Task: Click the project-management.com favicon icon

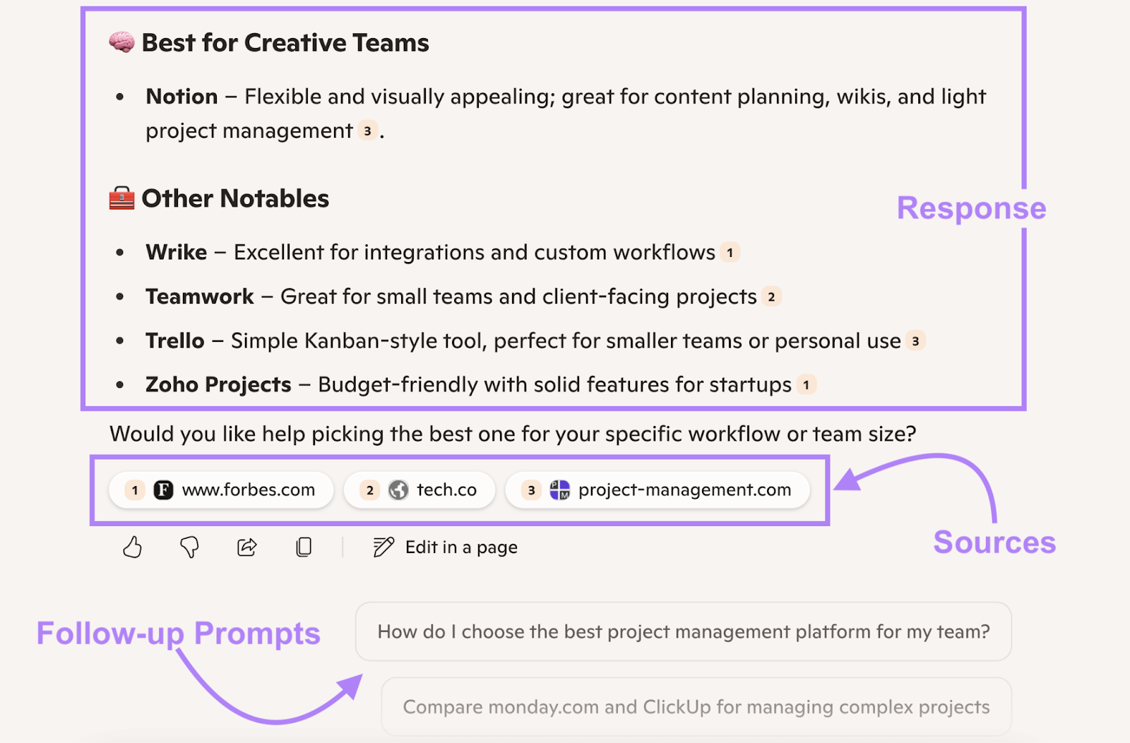Action: 560,489
